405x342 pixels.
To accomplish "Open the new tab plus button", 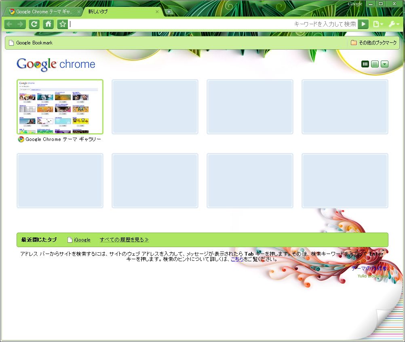I will [x=169, y=12].
